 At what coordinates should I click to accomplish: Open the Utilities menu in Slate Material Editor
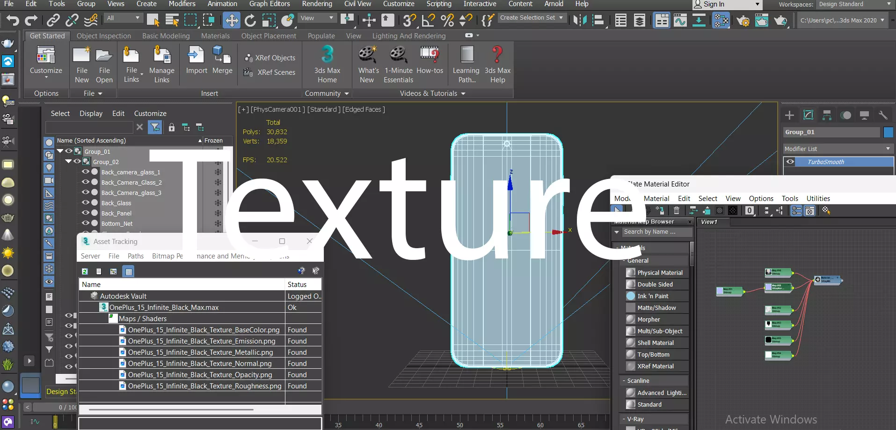pyautogui.click(x=818, y=199)
